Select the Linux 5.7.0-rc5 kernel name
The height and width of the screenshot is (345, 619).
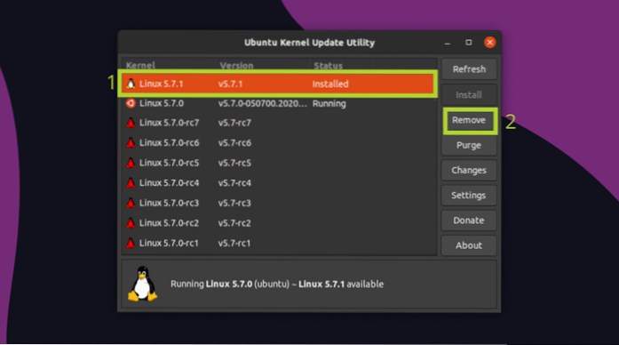[x=169, y=163]
